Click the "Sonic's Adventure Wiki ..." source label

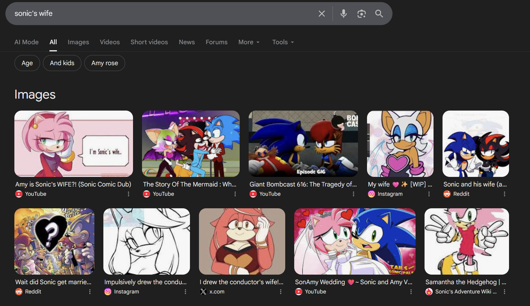pos(466,292)
